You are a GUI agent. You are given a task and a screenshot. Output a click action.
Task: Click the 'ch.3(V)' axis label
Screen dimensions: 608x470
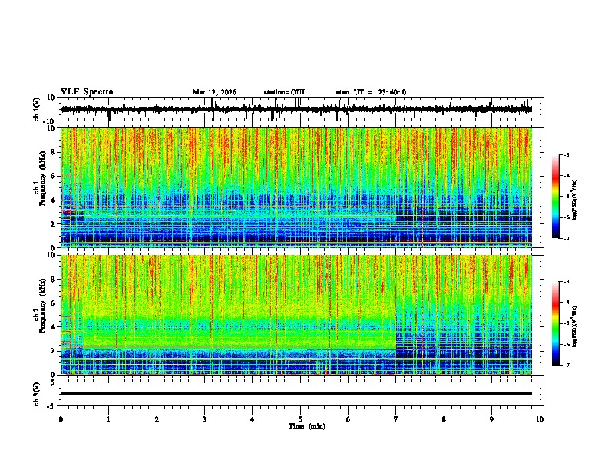37,394
